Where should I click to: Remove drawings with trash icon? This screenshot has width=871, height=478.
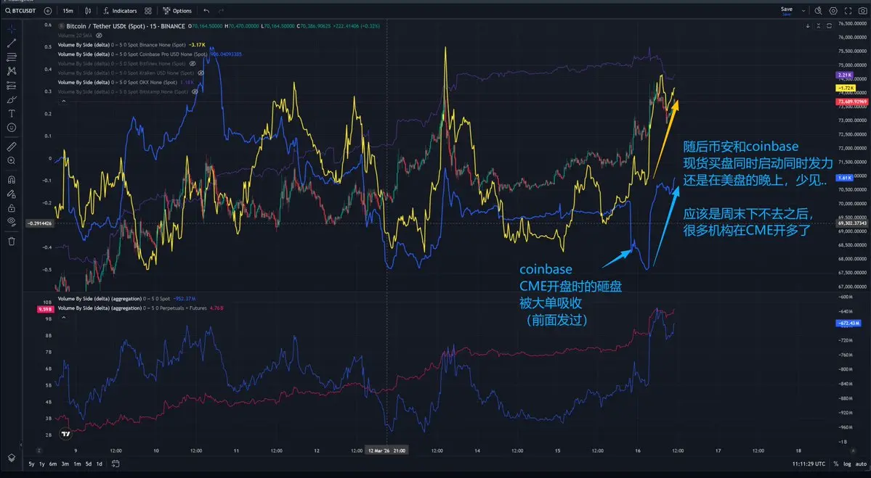pos(12,242)
